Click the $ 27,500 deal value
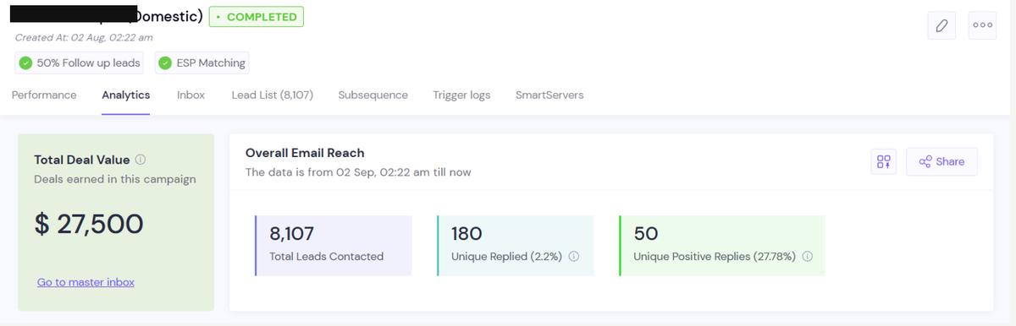This screenshot has height=326, width=1016. tap(89, 224)
